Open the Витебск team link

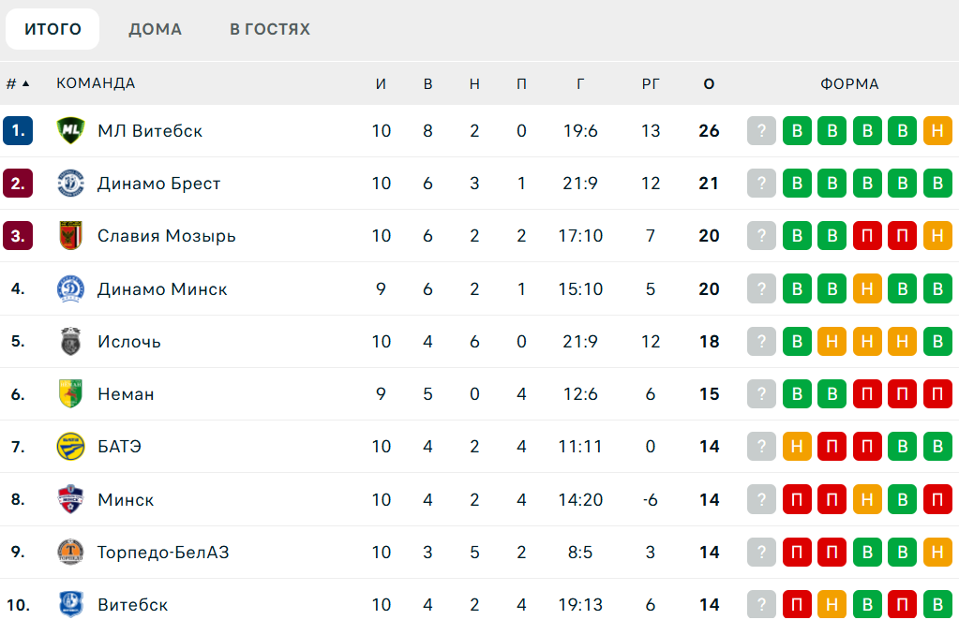tap(133, 605)
